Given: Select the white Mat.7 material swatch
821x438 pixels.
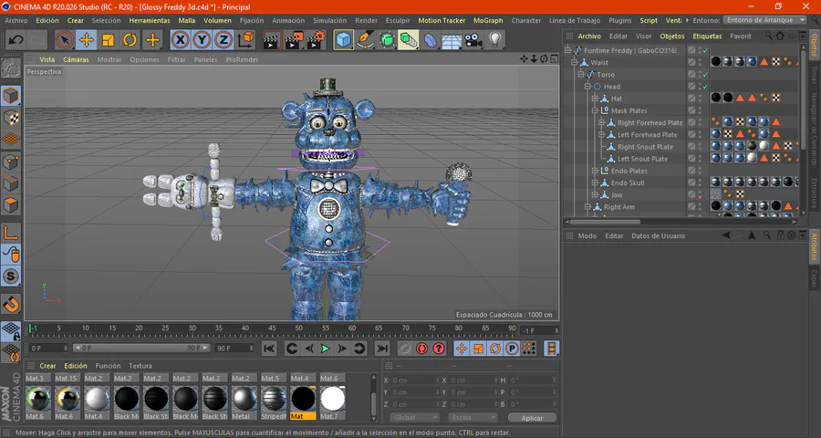Looking at the screenshot, I should 333,399.
